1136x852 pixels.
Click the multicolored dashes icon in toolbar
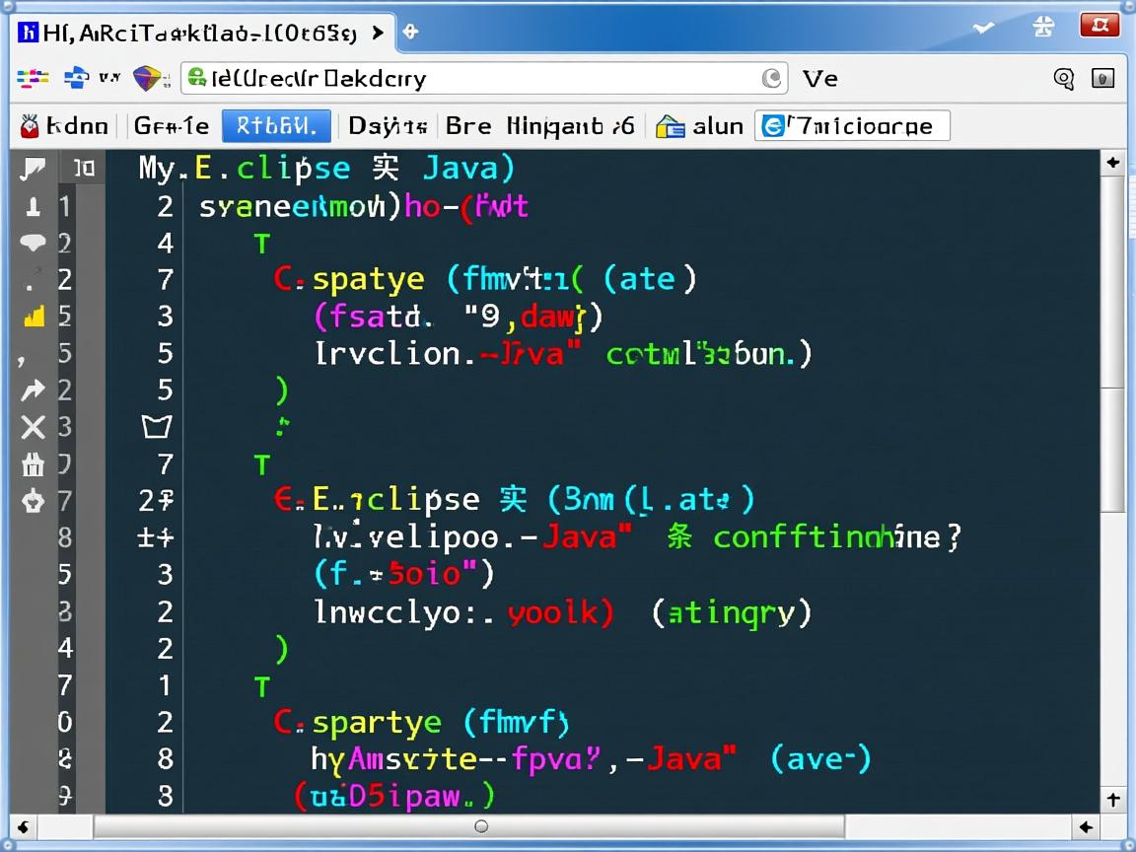tap(33, 78)
